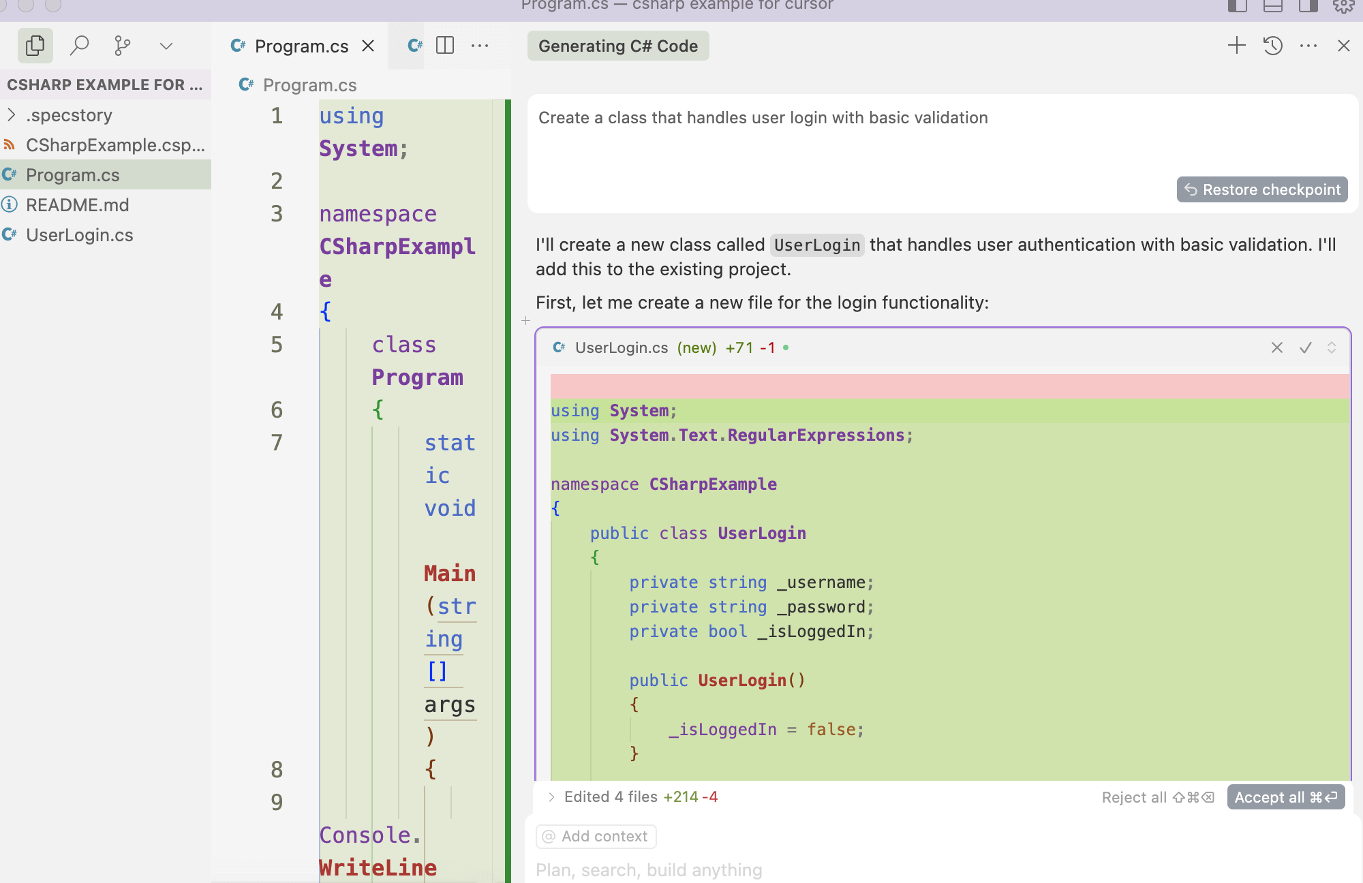Screen dimensions: 1363x883
Task: Close the Program.cs tab
Action: coord(368,46)
